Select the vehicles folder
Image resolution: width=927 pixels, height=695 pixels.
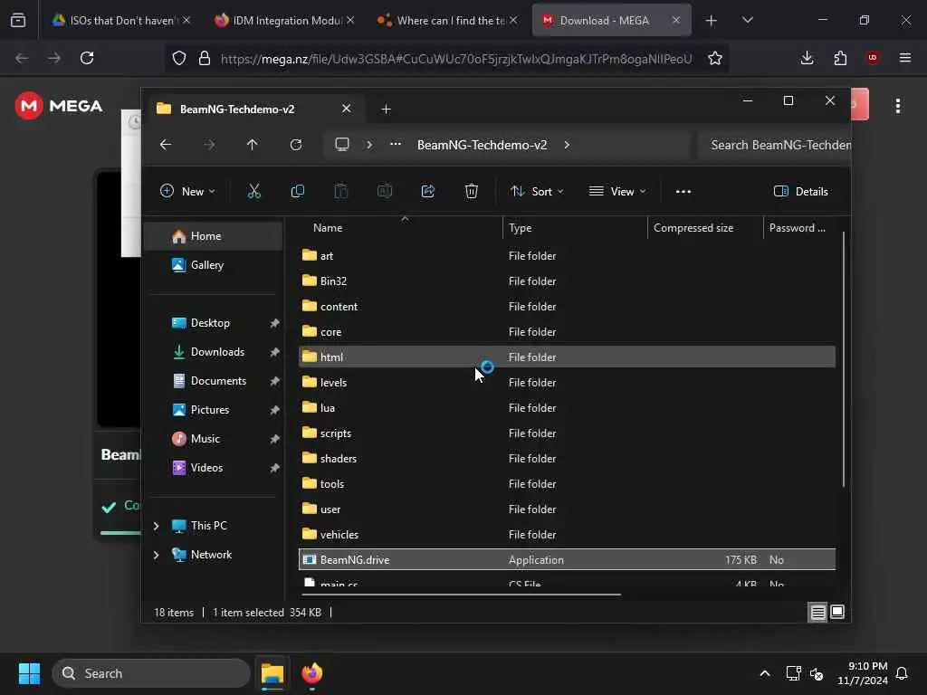[567, 534]
